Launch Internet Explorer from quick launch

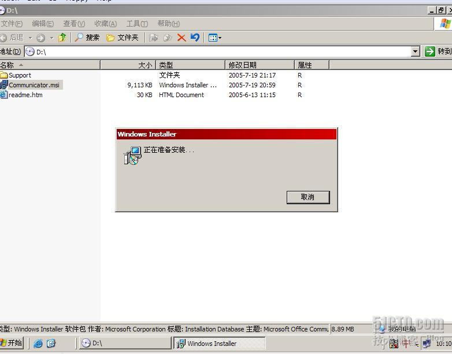[x=38, y=344]
